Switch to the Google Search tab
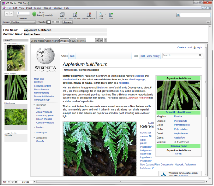 click(x=52, y=41)
